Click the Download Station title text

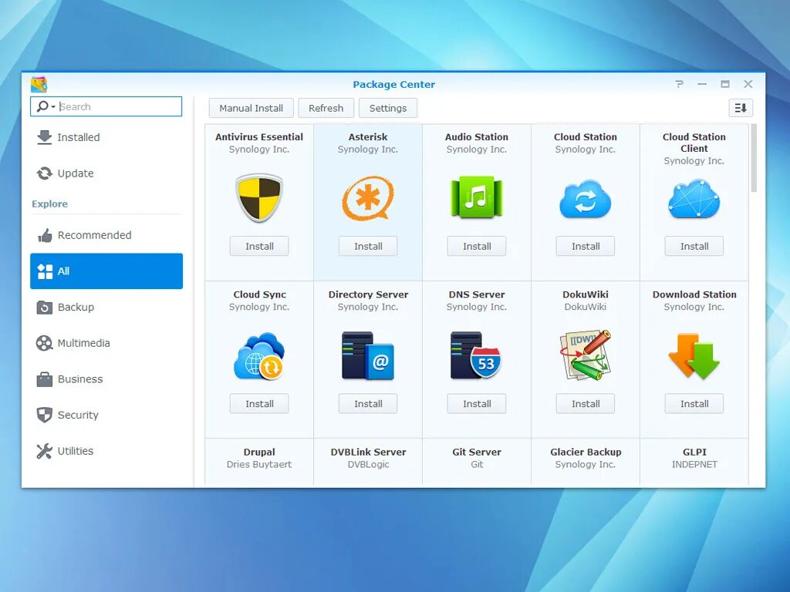tap(694, 294)
